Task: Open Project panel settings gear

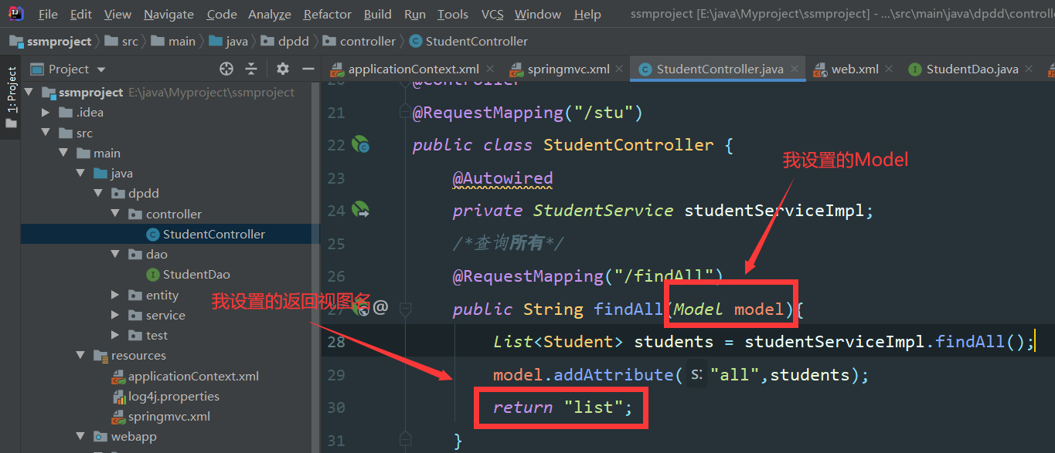Action: point(283,69)
